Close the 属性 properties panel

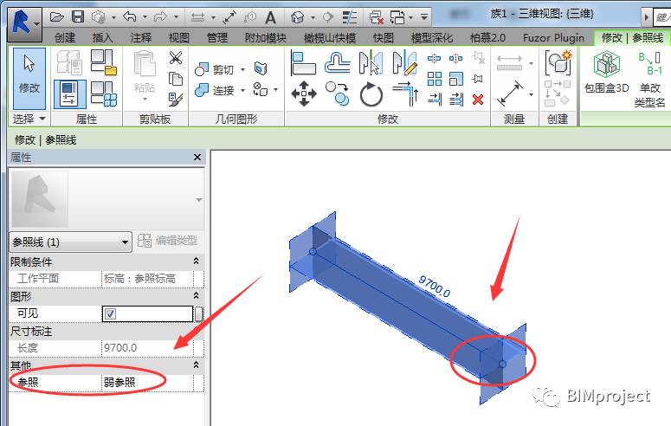[x=197, y=158]
